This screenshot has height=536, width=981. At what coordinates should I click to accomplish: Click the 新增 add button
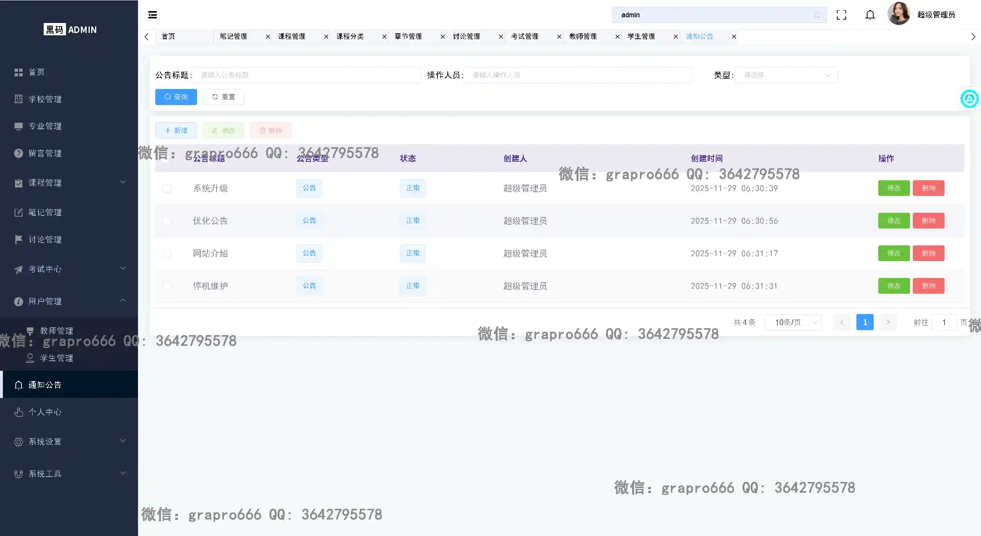point(176,130)
